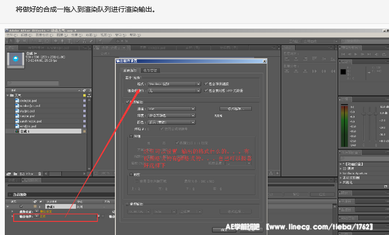
Task: Click the last align-layers icon
Action: coord(332,59)
